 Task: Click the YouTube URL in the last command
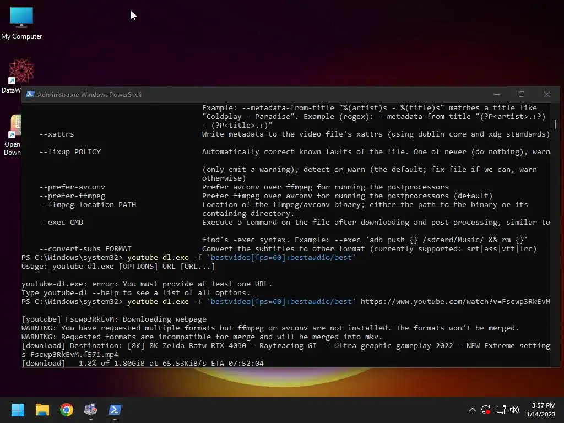[455, 302]
